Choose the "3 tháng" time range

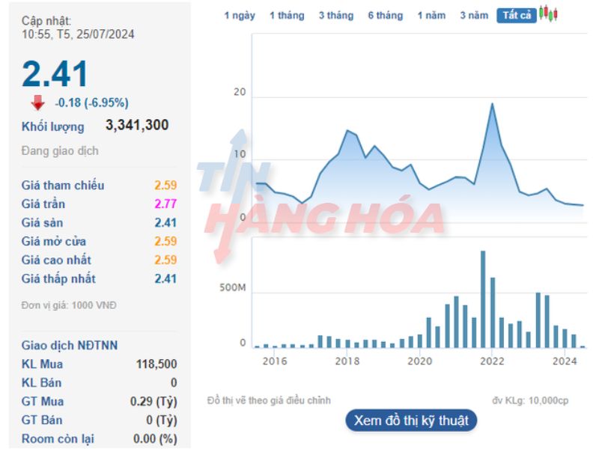tap(335, 16)
